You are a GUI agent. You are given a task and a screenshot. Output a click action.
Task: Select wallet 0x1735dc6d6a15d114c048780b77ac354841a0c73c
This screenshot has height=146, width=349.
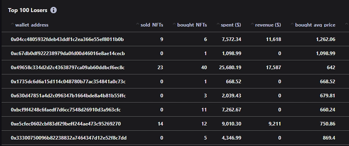pyautogui.click(x=68, y=81)
